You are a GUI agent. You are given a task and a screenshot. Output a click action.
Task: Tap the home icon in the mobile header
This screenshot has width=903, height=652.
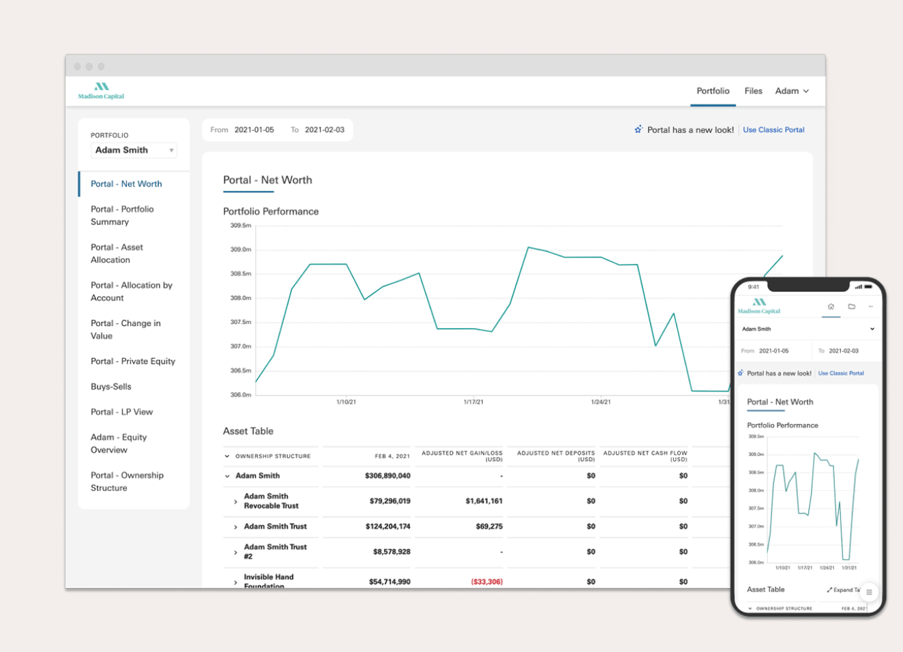click(x=831, y=307)
